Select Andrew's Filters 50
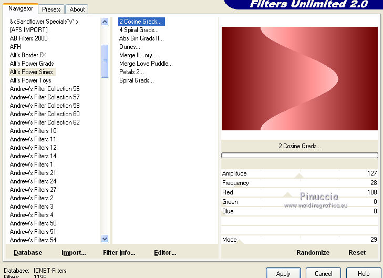The height and width of the screenshot is (278, 383). 33,223
